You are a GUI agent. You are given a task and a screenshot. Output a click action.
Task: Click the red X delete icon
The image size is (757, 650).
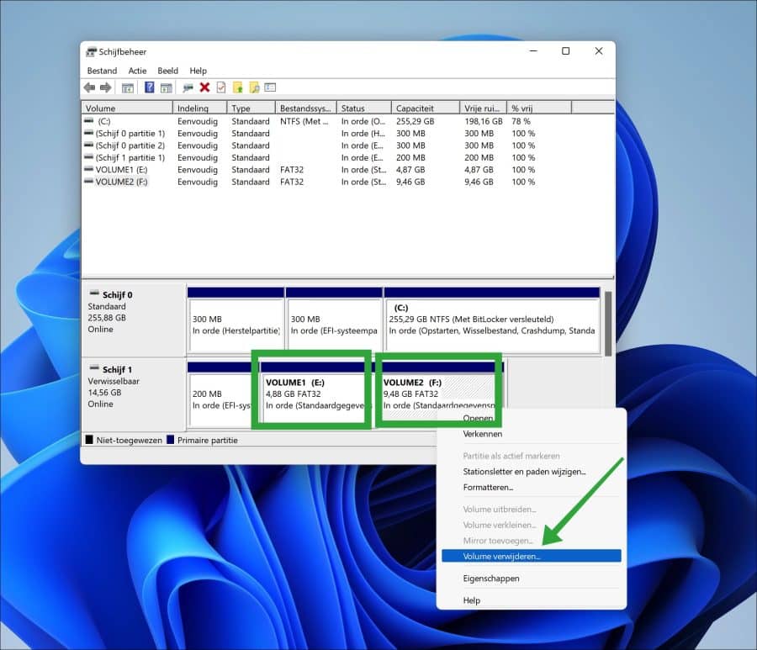coord(204,87)
